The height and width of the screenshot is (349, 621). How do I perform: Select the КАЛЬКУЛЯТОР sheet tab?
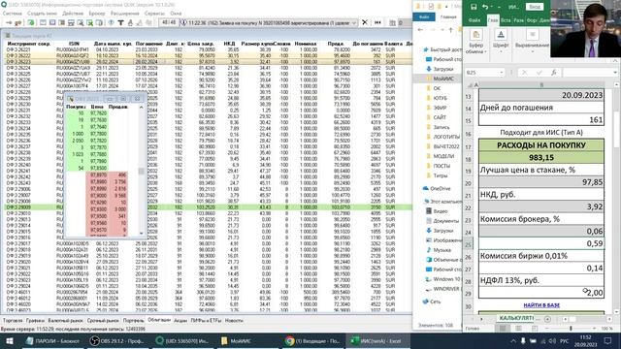516,318
